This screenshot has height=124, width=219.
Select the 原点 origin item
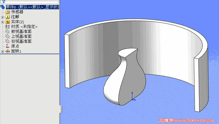tap(15, 46)
